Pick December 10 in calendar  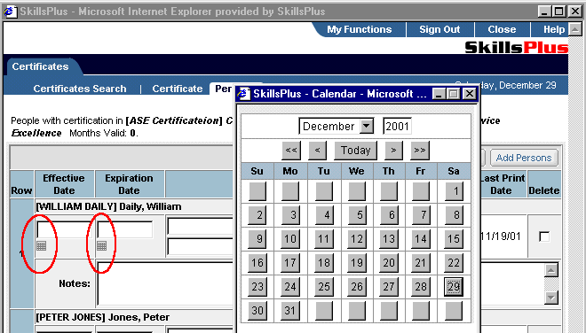pos(290,238)
